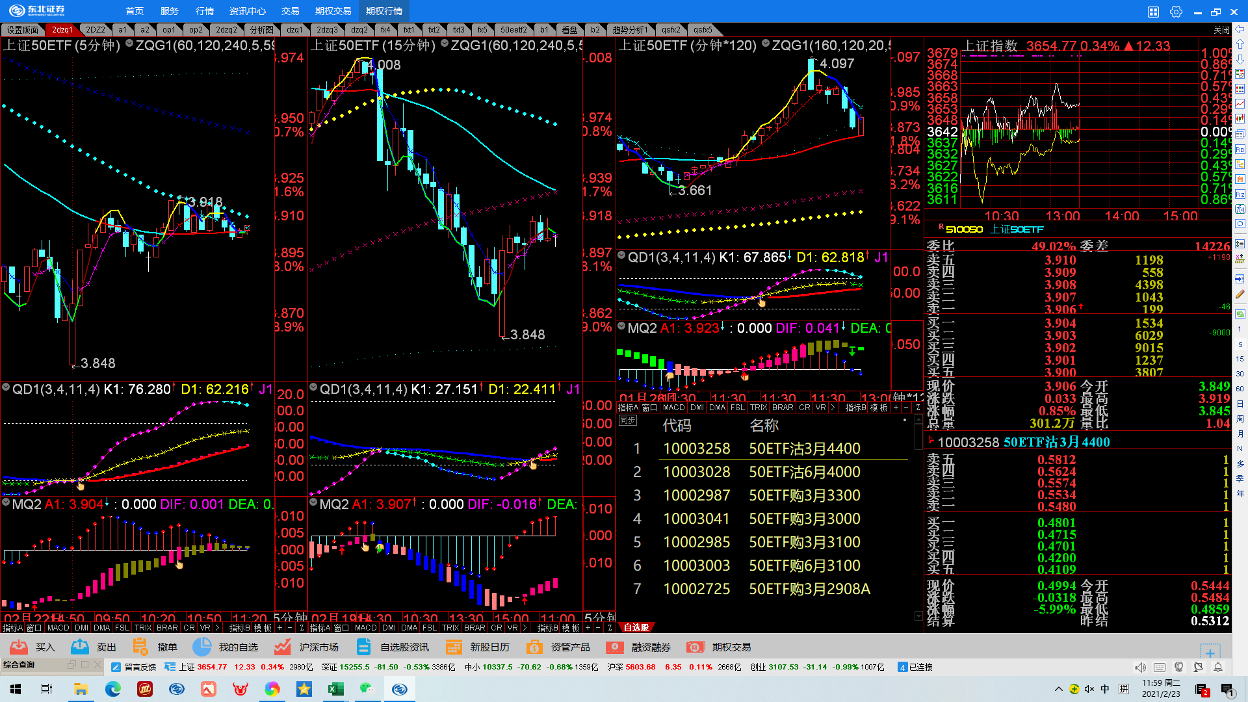Open 新股日历 calendar icon
This screenshot has height=702, width=1248.
click(454, 647)
